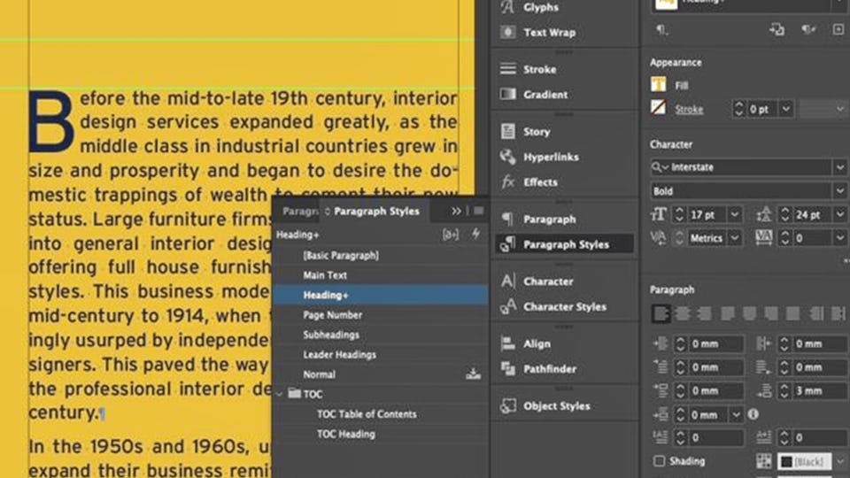This screenshot has width=850, height=478.
Task: Align paragraph right
Action: [x=704, y=313]
